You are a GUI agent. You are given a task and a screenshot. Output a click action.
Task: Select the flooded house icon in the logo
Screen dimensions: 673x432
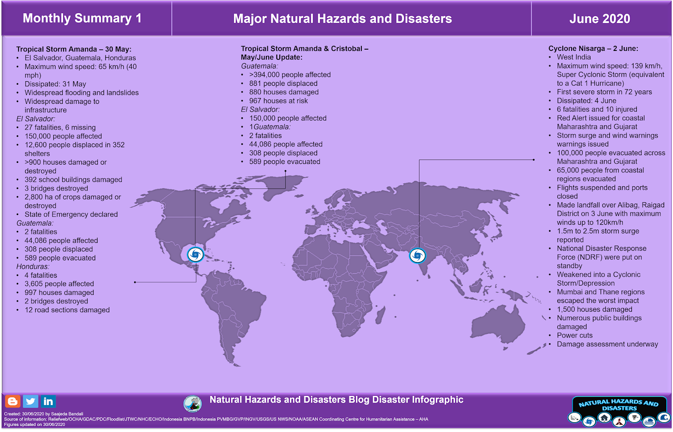tap(649, 422)
